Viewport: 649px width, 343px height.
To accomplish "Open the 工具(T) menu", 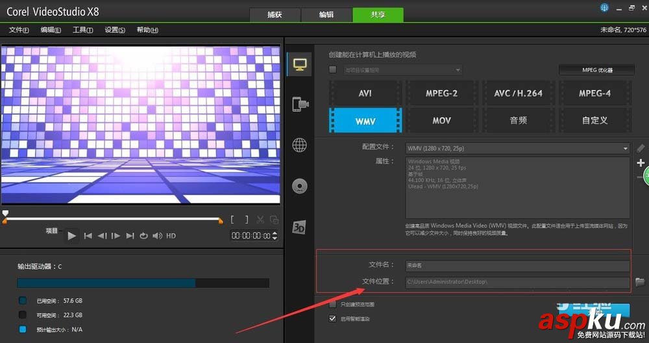I will tap(83, 30).
